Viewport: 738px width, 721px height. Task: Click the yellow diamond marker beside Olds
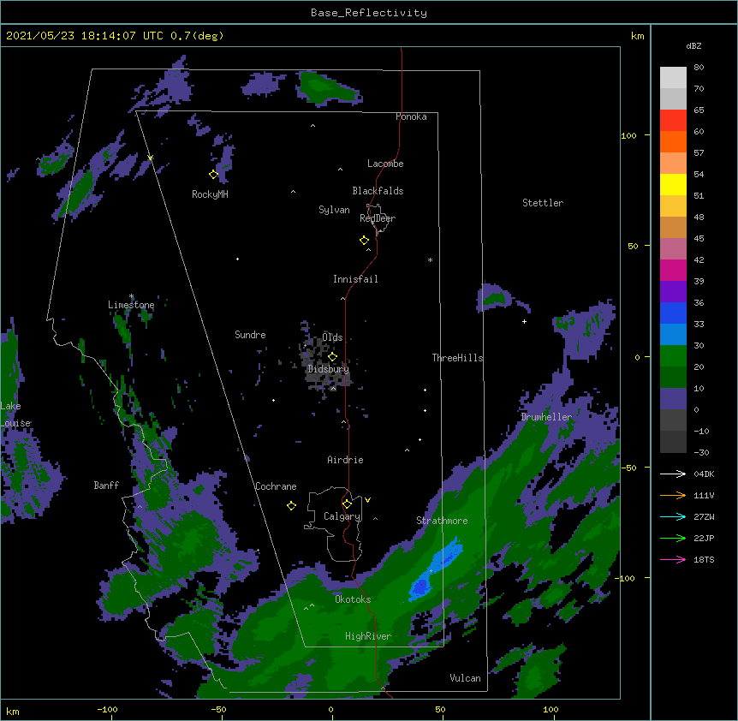(333, 357)
